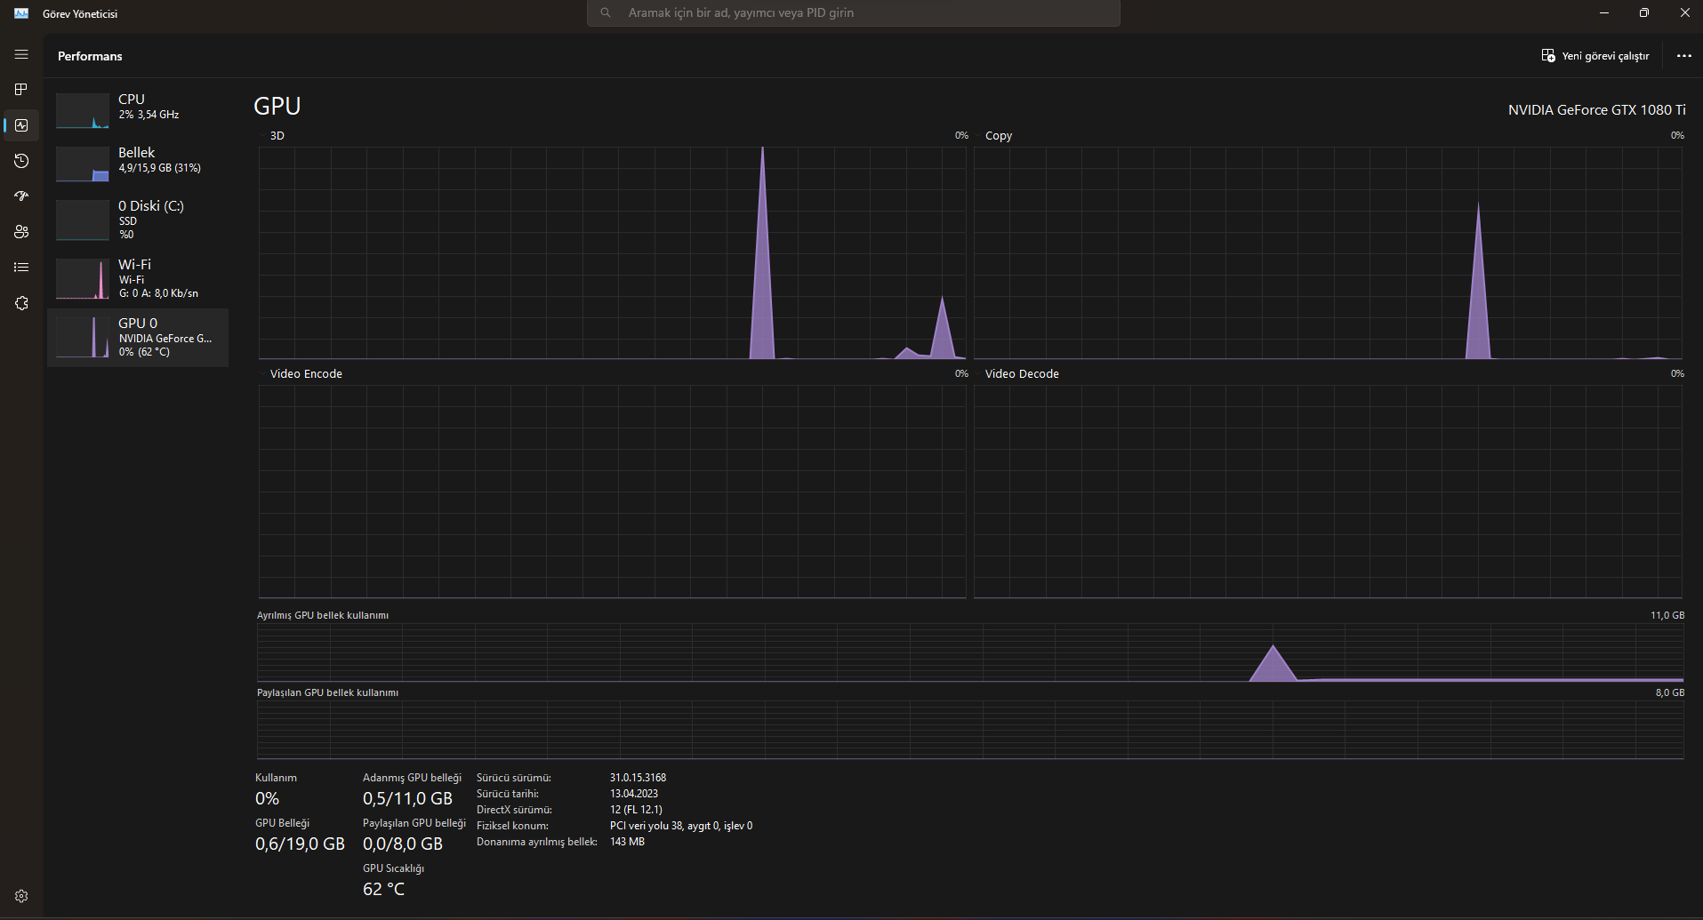Click the 'Kullanım' 0% utilization value

[x=267, y=798]
